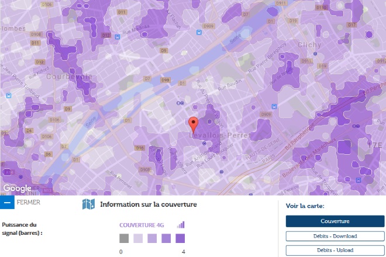Click the red location pin marker
Screen dimensions: 386x257
tap(193, 125)
